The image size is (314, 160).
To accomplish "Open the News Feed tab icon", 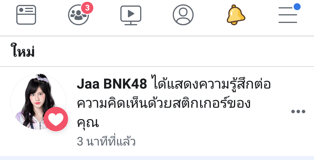I will 26,15.
